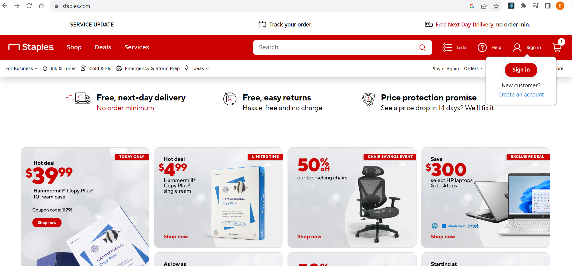The height and width of the screenshot is (266, 572).
Task: Click the Help question mark icon
Action: click(x=482, y=47)
